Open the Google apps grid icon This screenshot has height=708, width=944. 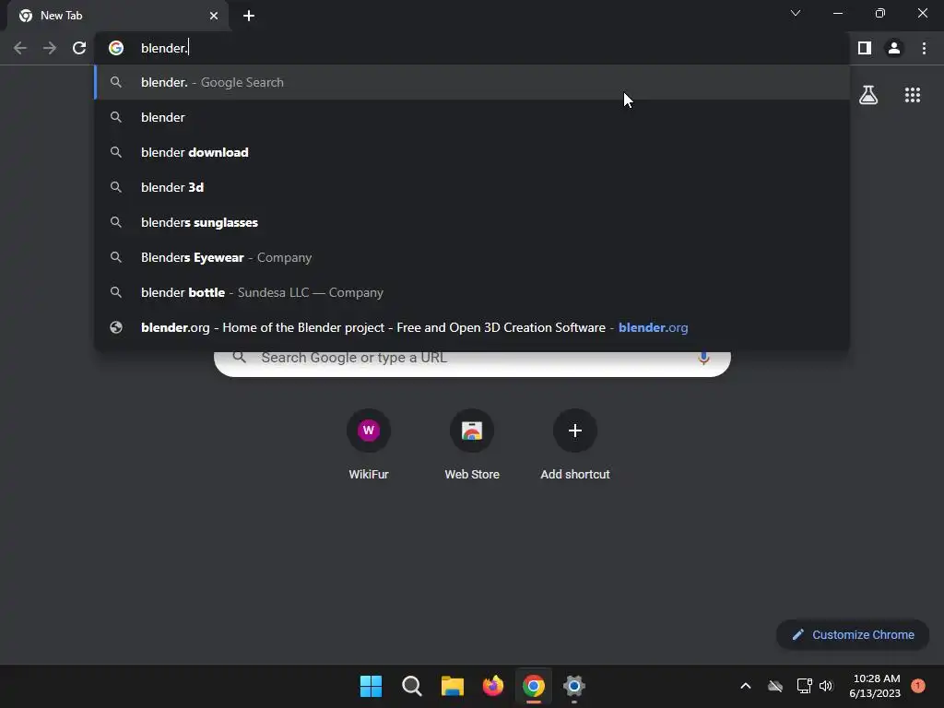(x=913, y=95)
